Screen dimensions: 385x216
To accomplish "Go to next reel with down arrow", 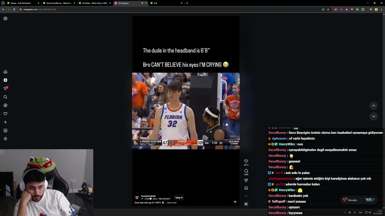I will click(x=374, y=116).
